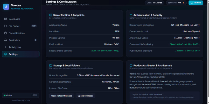The image size is (209, 104).
Task: Click the Local Port value 3710
Action: [117, 31]
